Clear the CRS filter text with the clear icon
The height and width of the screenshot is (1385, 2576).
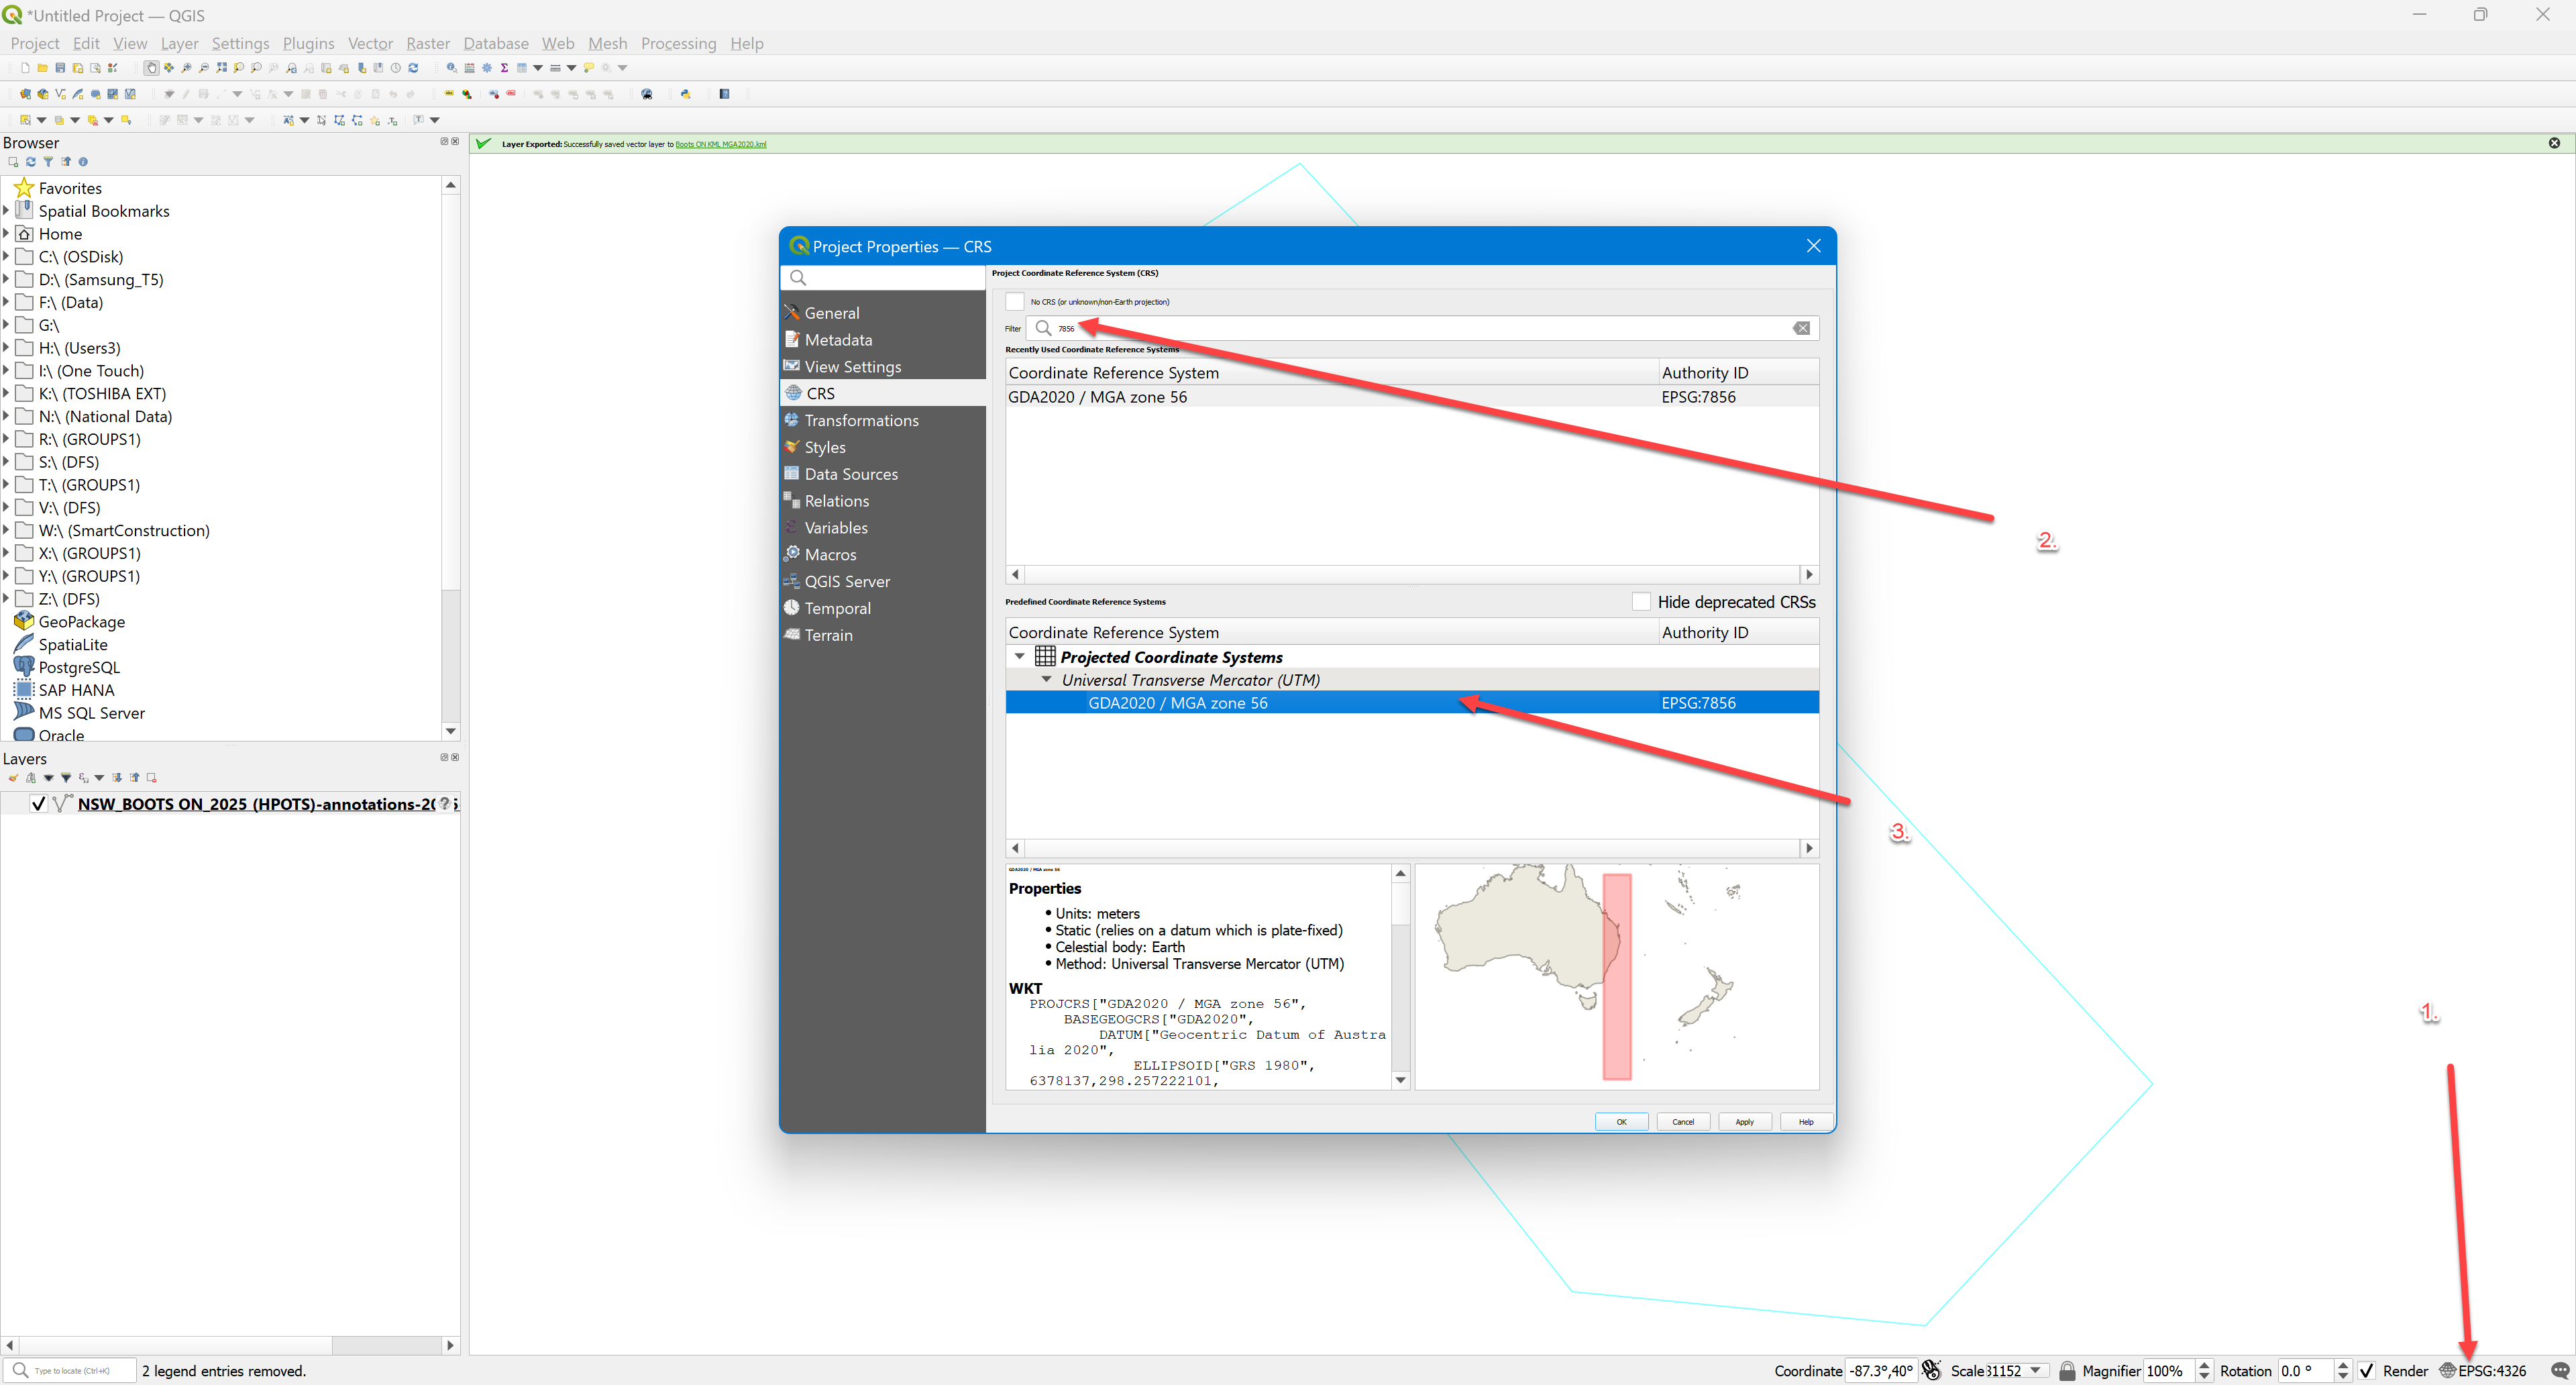tap(1801, 328)
